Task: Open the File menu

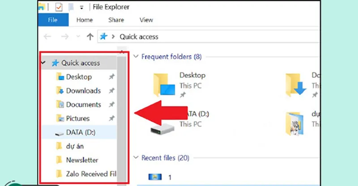Action: [x=52, y=20]
